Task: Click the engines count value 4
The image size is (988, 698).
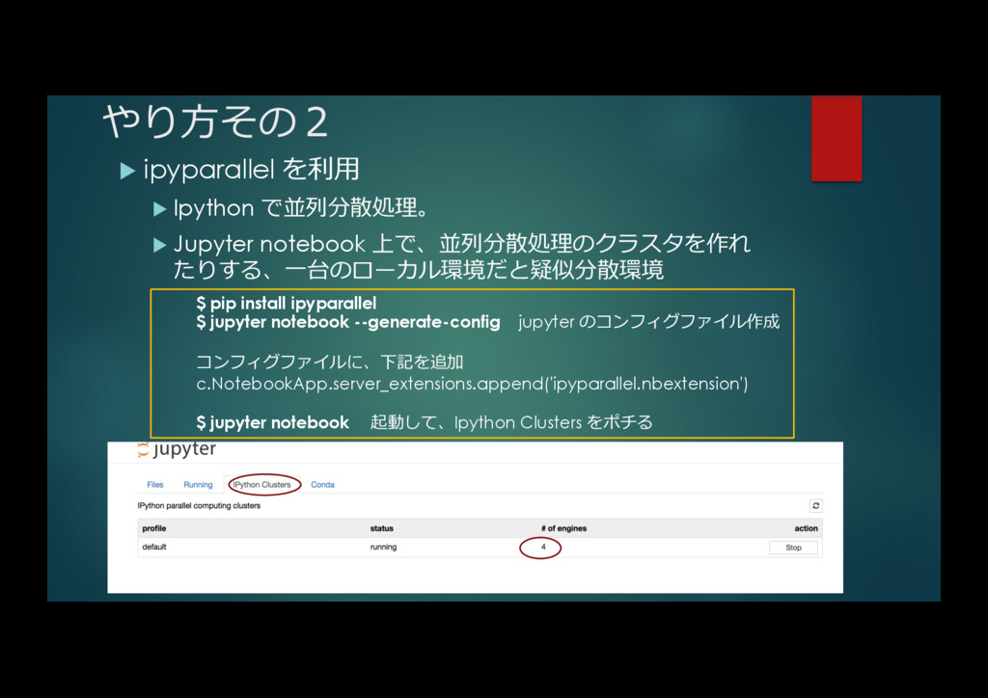Action: click(543, 547)
